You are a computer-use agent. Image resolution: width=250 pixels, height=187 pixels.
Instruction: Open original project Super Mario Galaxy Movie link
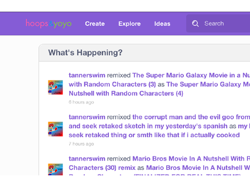coord(191,75)
